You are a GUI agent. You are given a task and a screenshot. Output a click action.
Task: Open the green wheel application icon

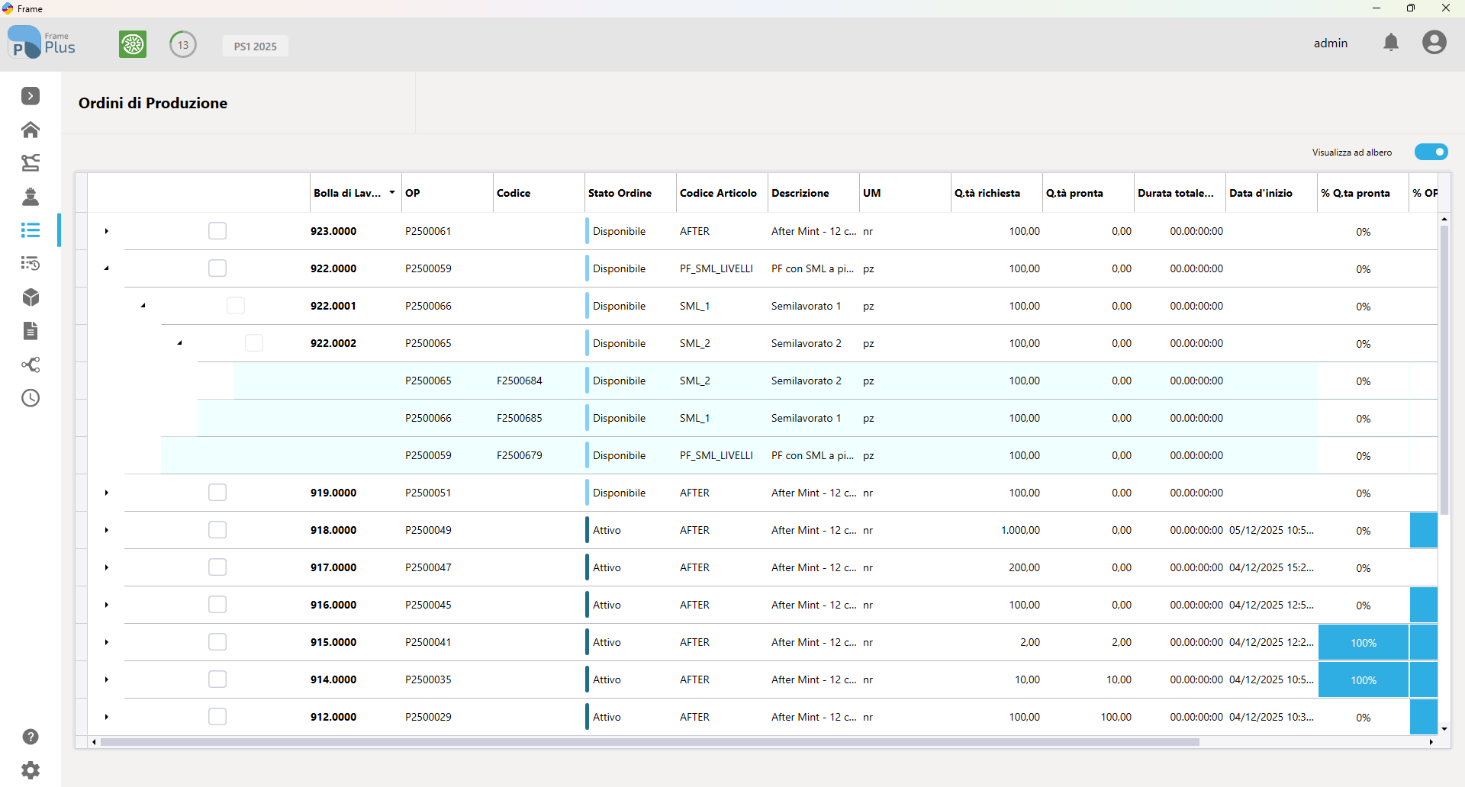coord(133,44)
